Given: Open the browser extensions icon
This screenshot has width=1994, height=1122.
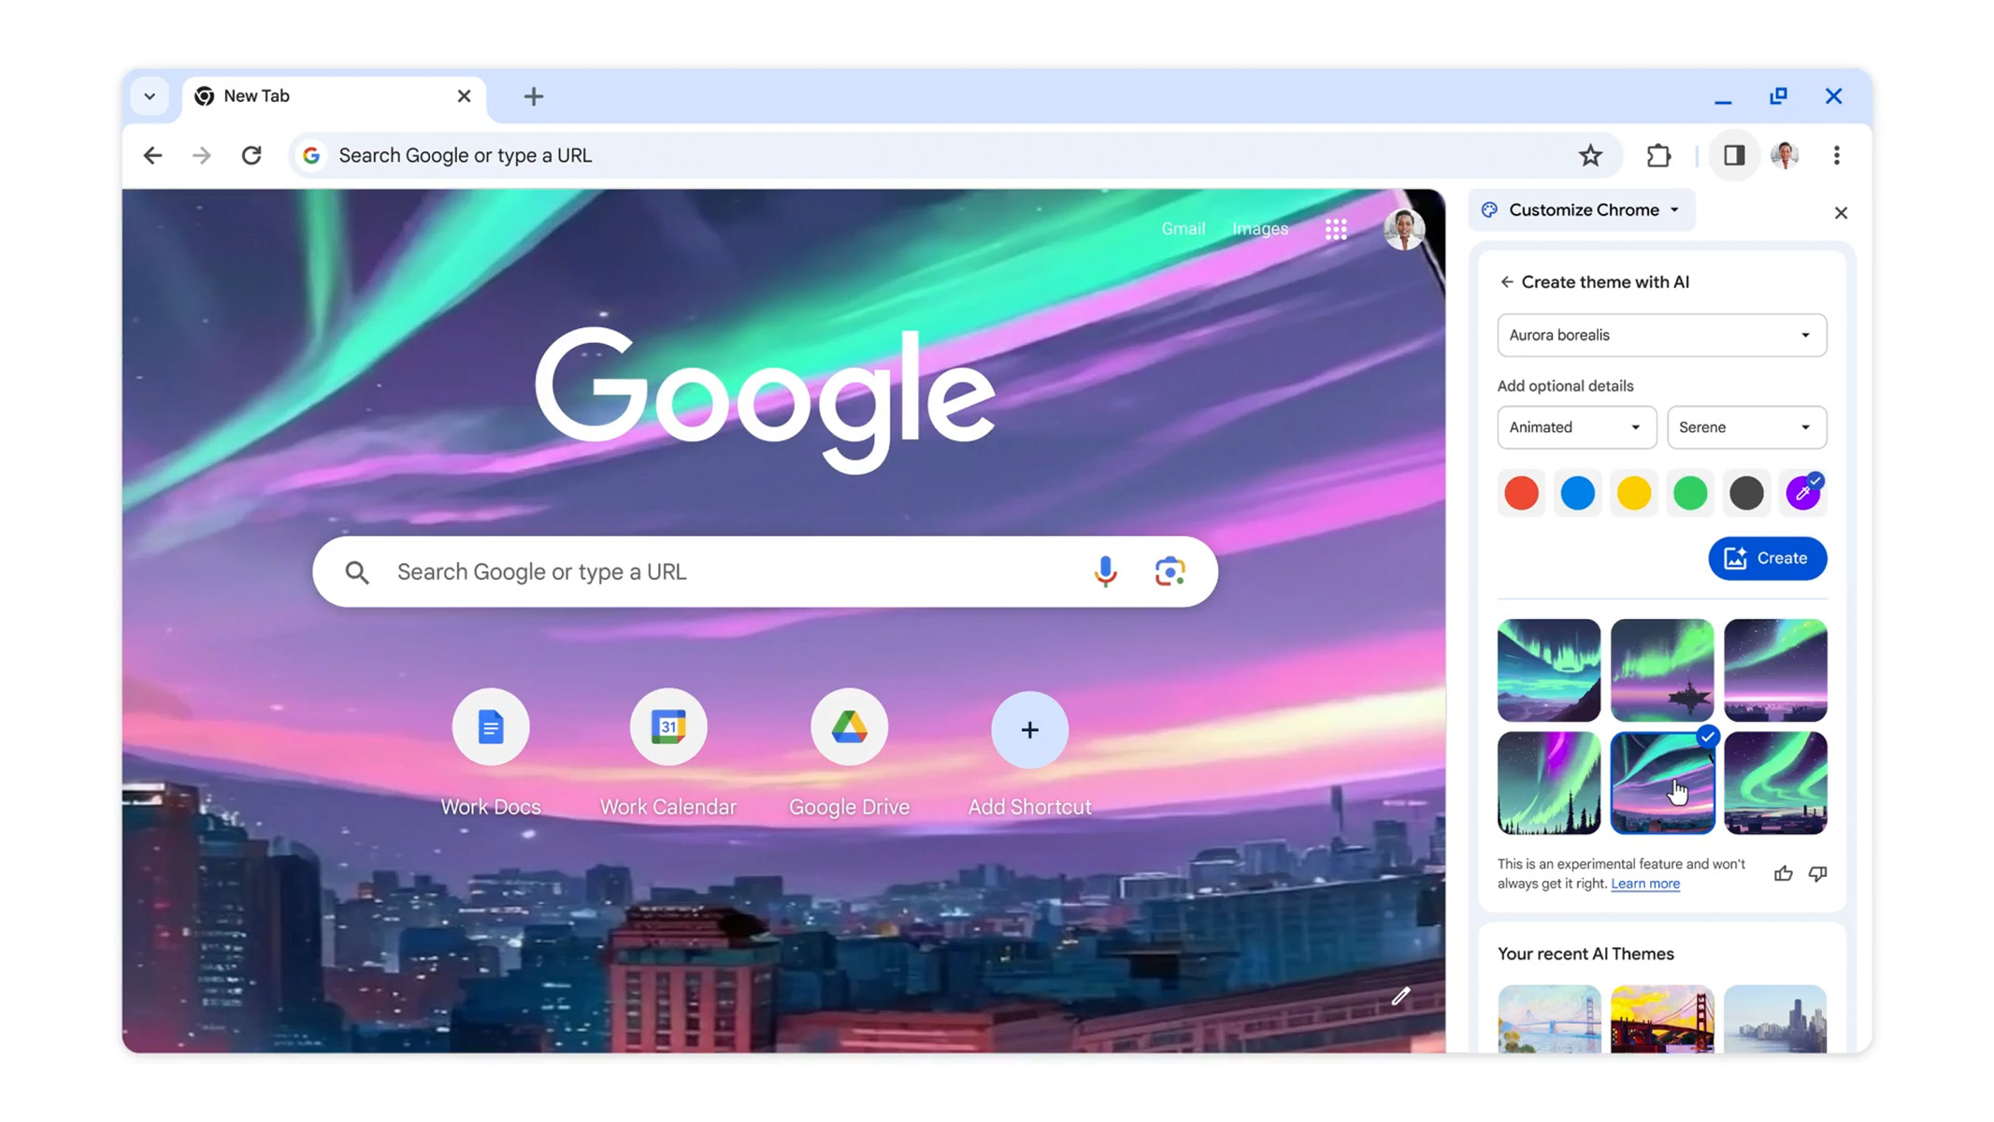Looking at the screenshot, I should click(x=1658, y=155).
